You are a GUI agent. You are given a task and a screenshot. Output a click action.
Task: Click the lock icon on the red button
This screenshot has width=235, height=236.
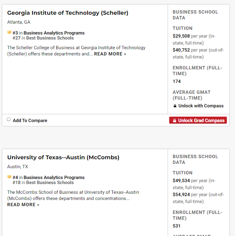coord(174,121)
